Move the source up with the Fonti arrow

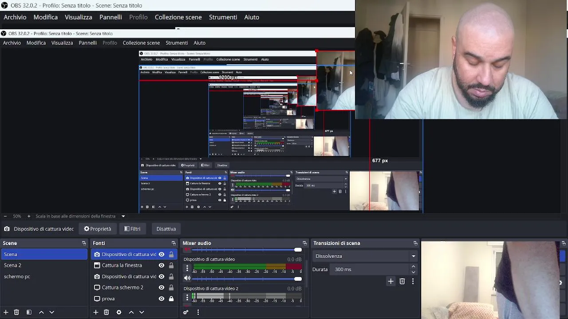(x=131, y=312)
